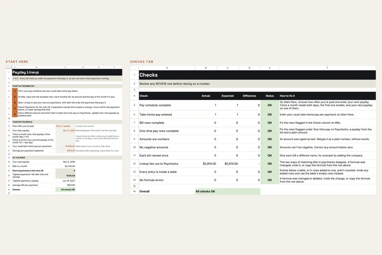Viewport: 382px width, 255px height.
Task: Select the Expected $5,914.00 cell in row 12
Action: coord(228,164)
